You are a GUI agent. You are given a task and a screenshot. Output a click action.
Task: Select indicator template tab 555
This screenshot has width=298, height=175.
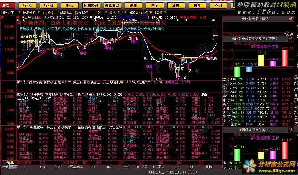coord(125,167)
